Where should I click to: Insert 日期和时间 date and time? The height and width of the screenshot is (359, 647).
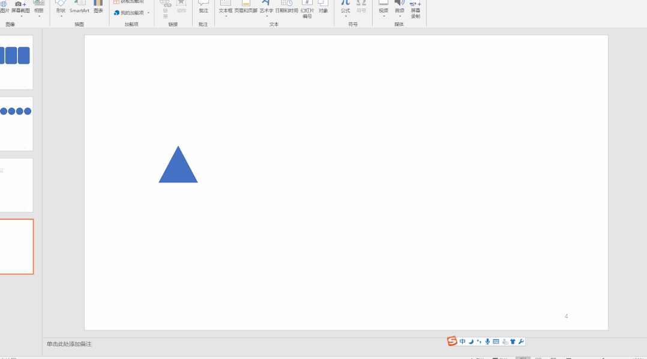coord(287,7)
